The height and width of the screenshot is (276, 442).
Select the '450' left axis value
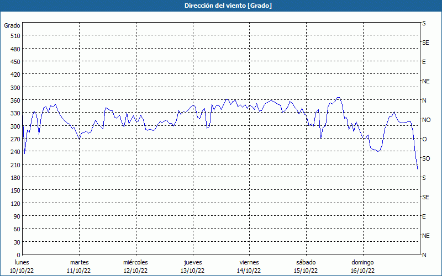coord(15,62)
